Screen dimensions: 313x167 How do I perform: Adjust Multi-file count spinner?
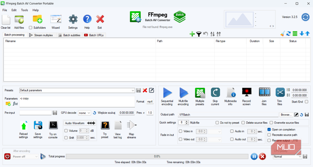[187, 122]
